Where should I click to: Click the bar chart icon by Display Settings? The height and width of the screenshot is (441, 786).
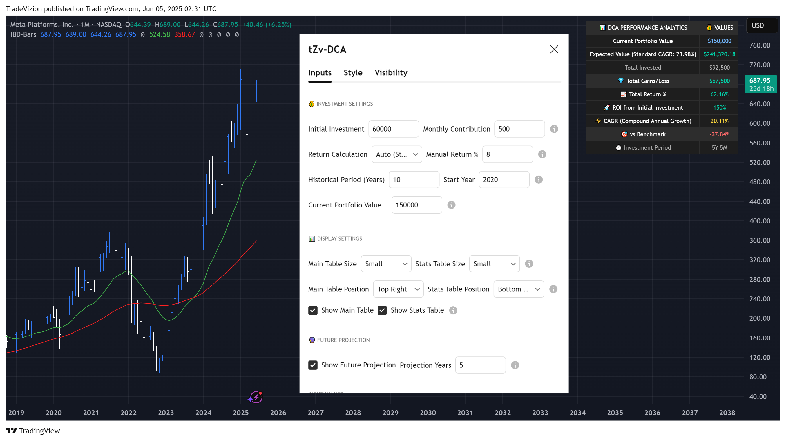pyautogui.click(x=311, y=239)
